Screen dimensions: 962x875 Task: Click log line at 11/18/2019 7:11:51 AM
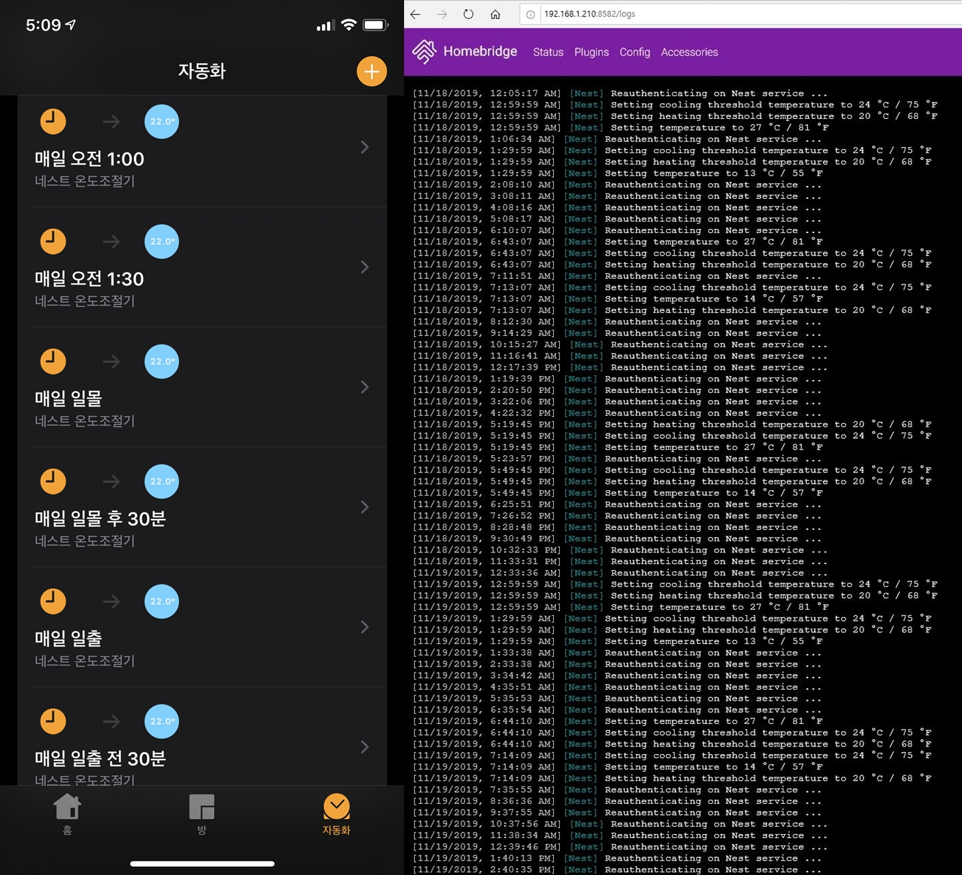(617, 276)
